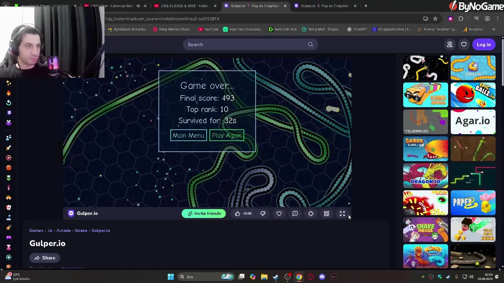504x283 pixels.
Task: Select the pink dress Dress-up category icon
Action: click(9, 247)
